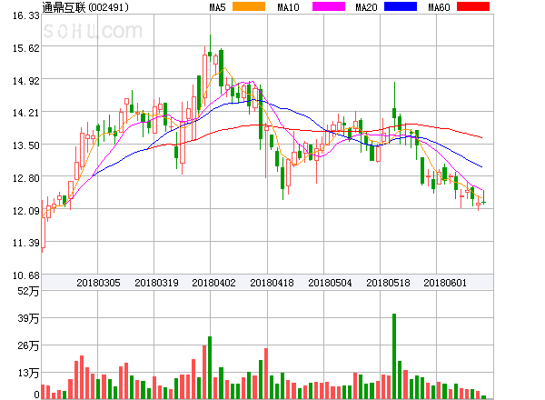The image size is (545, 400).
Task: Click the 15.62 price axis label
Action: tap(26, 48)
